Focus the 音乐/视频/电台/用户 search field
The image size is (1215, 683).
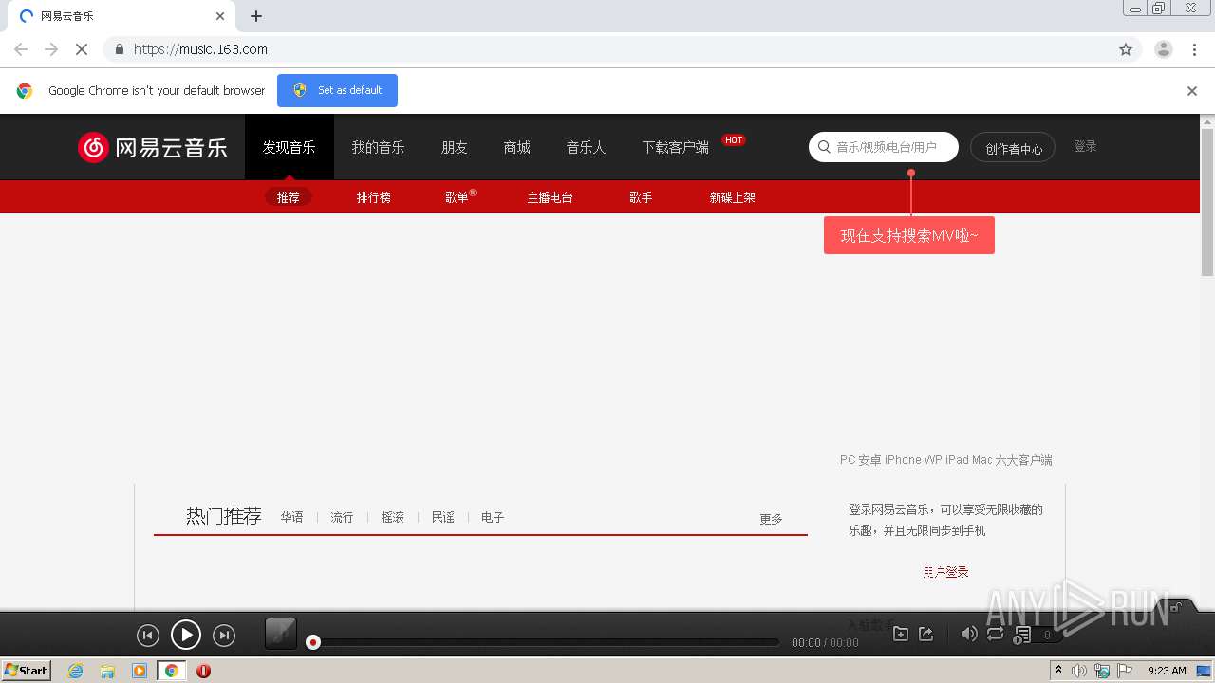(884, 147)
